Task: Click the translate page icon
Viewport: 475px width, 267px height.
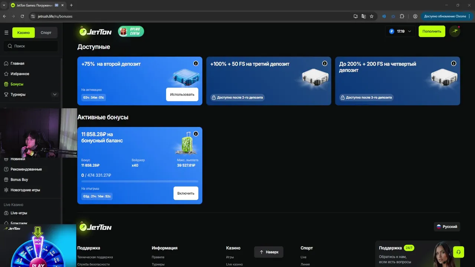Action: click(364, 16)
